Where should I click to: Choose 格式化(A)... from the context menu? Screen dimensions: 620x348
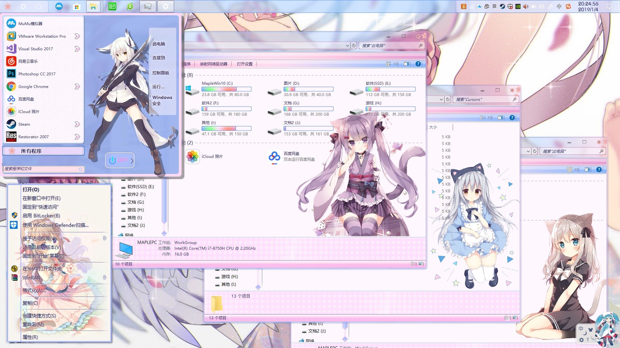pyautogui.click(x=34, y=290)
